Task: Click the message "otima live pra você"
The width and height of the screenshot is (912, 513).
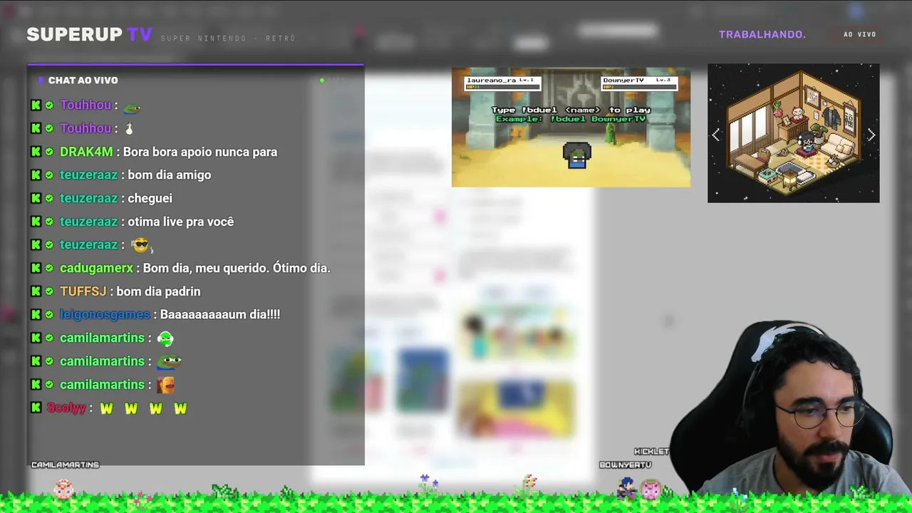Action: [x=181, y=222]
